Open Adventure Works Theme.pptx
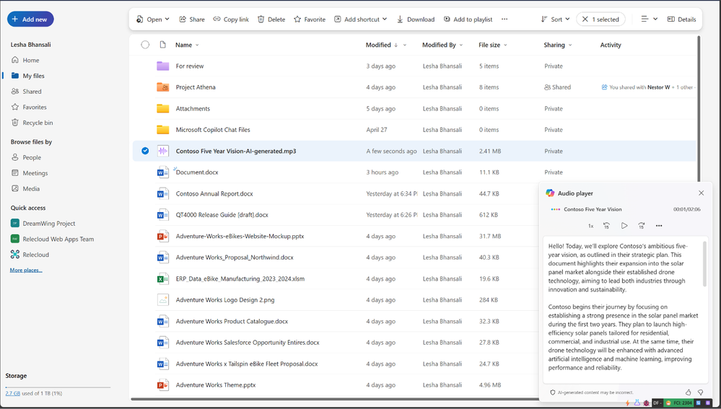The image size is (721, 409). coord(216,385)
